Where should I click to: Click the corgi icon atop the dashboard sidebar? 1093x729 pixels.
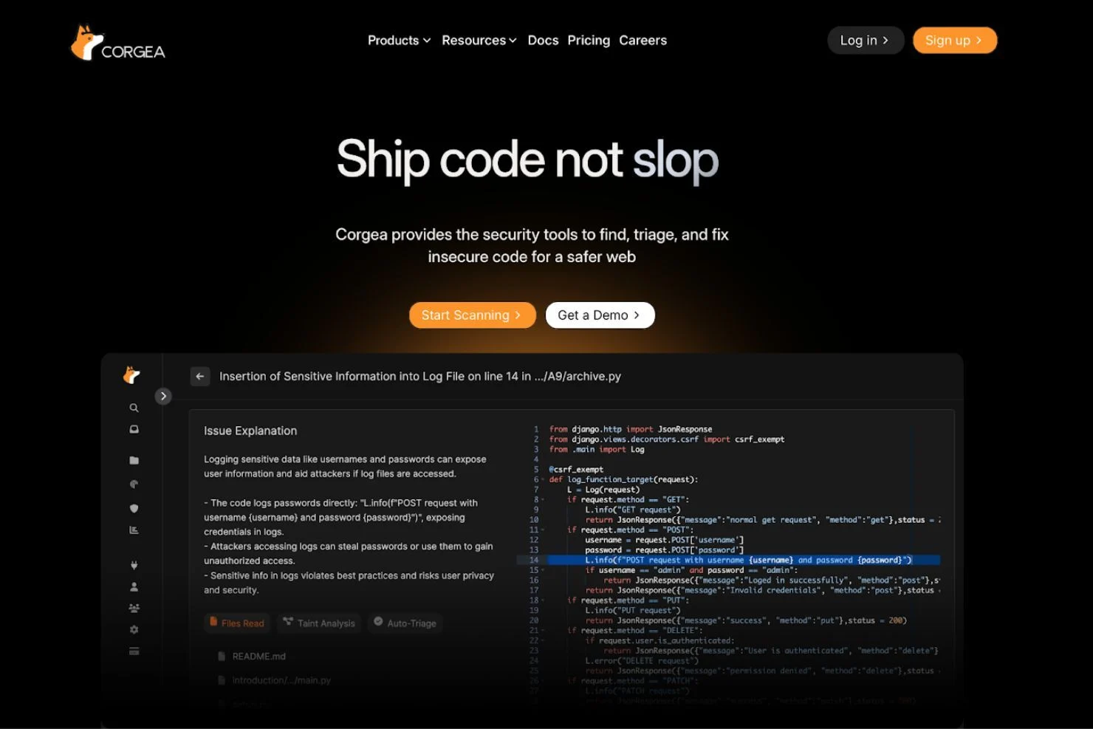[x=131, y=375]
